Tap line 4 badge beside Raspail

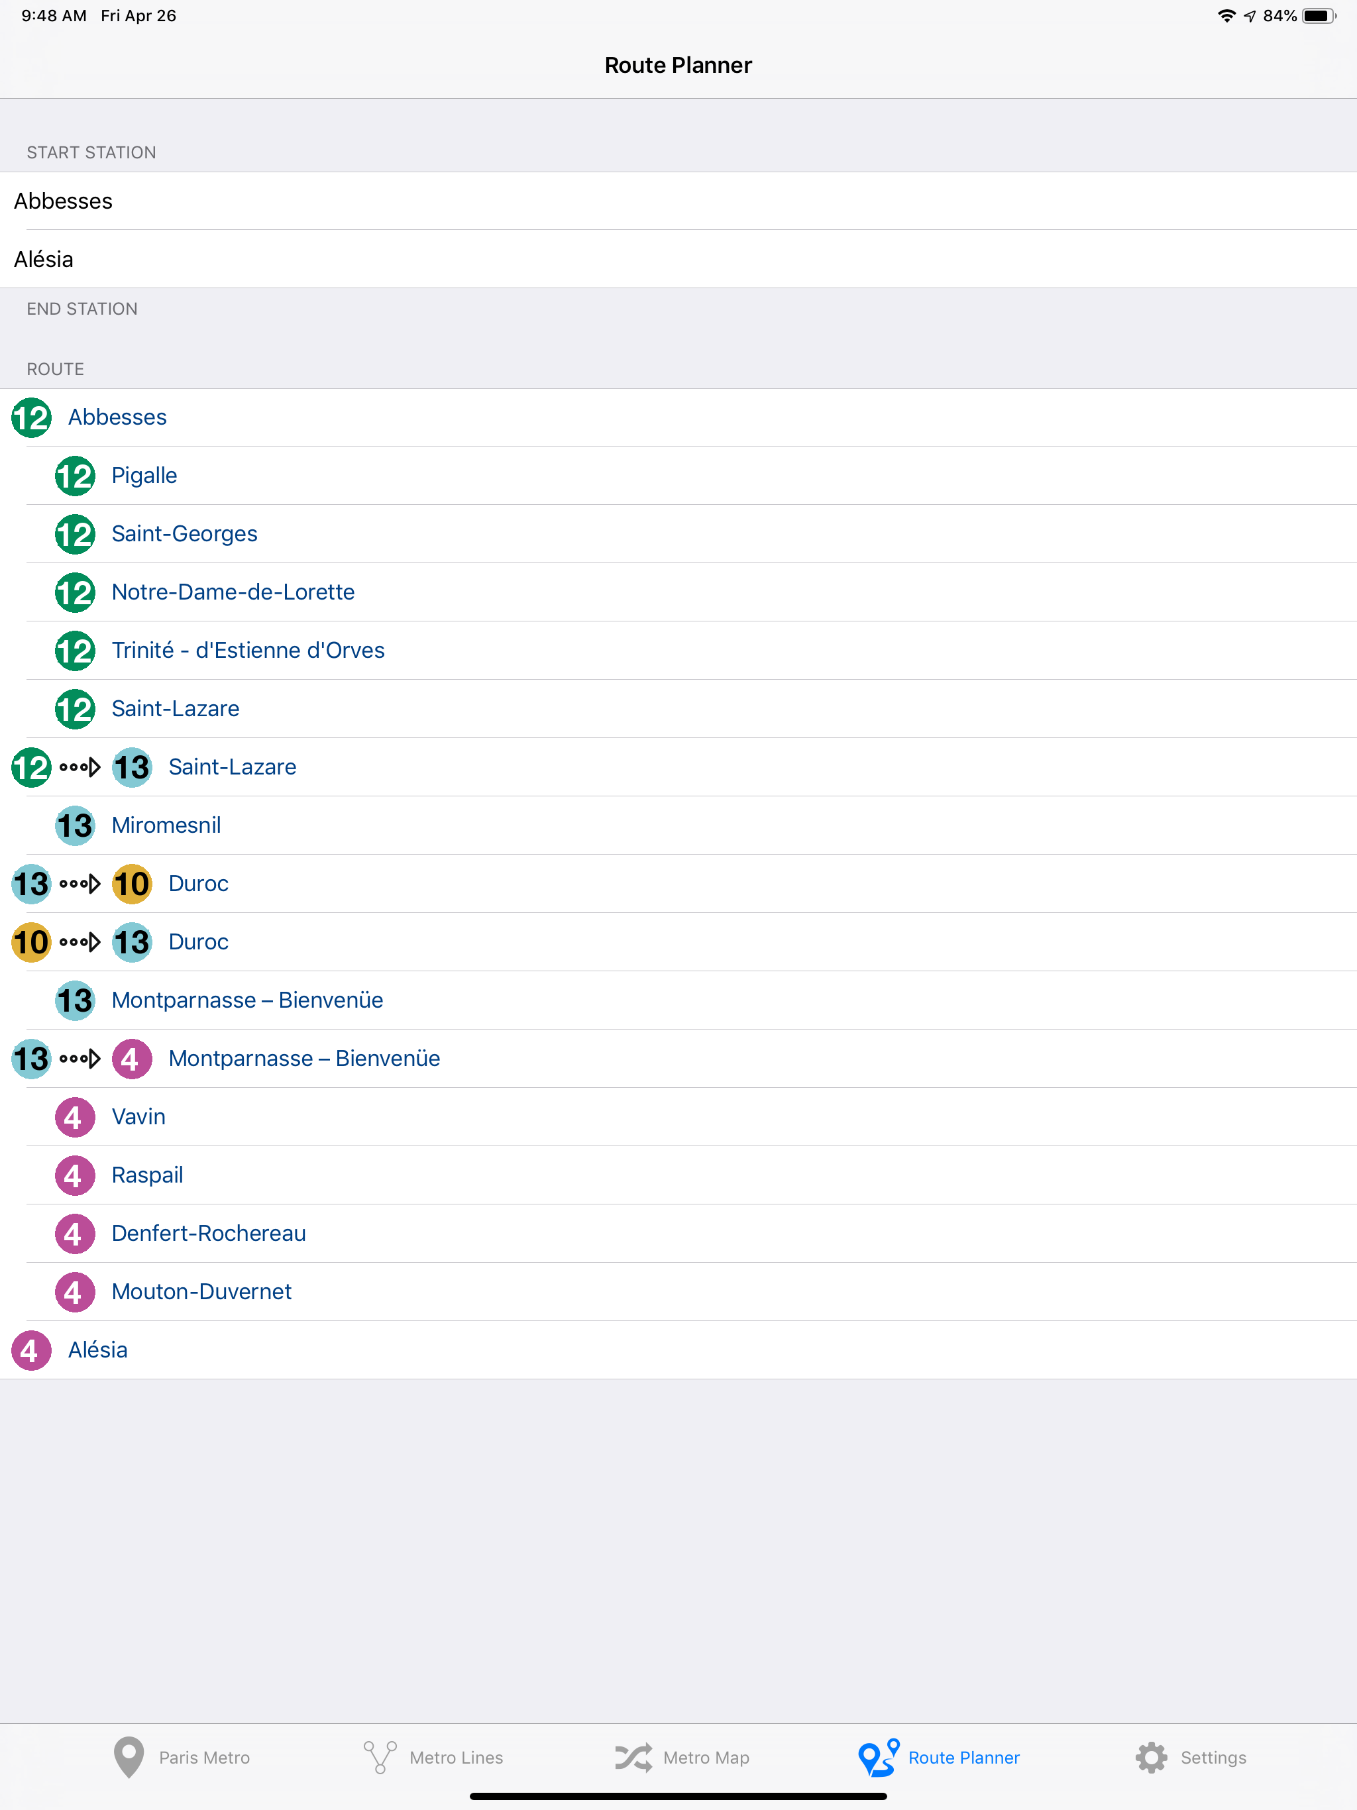coord(74,1176)
